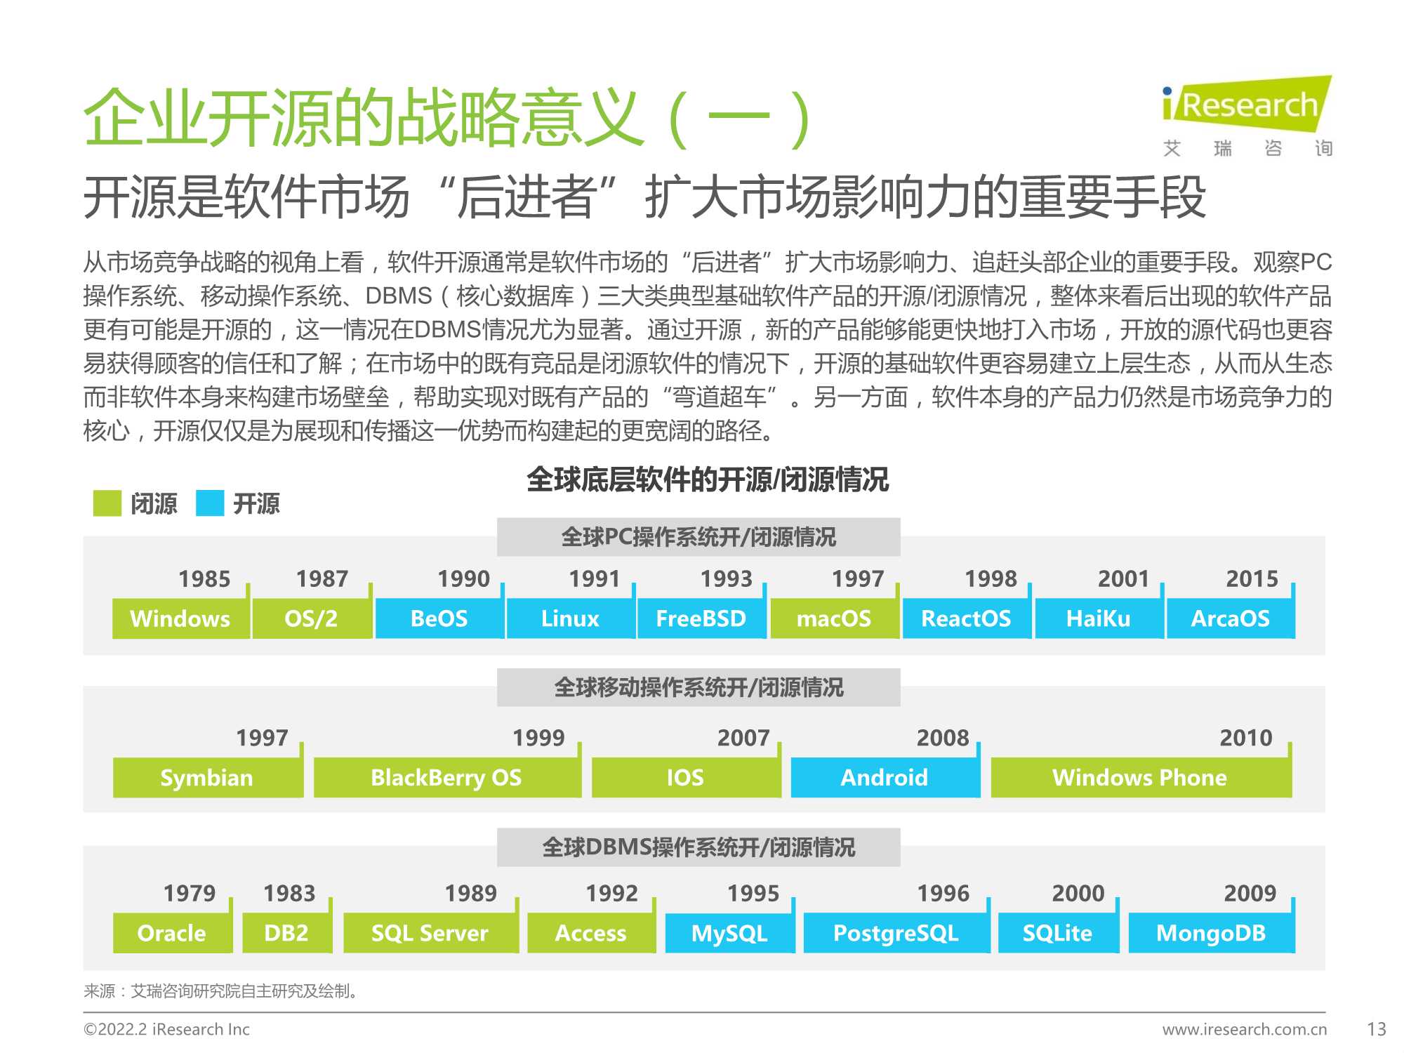The image size is (1404, 1053).
Task: Select the Oracle block
Action: pos(172,933)
